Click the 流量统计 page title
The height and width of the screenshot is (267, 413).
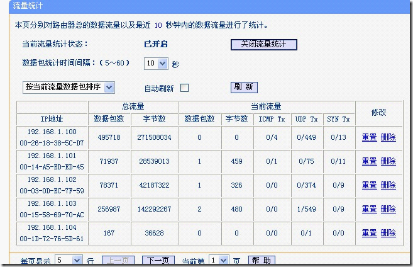(28, 6)
